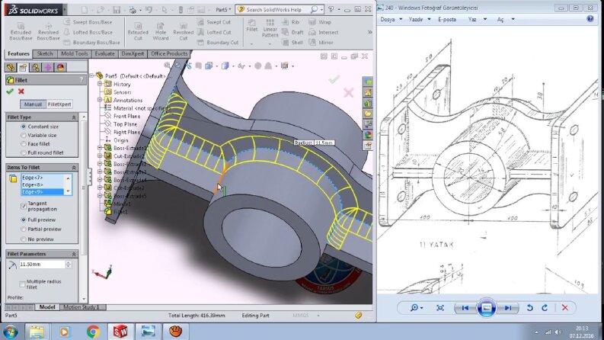Open the Dosya menu dropdown
Image resolution: width=604 pixels, height=340 pixels.
(391, 19)
